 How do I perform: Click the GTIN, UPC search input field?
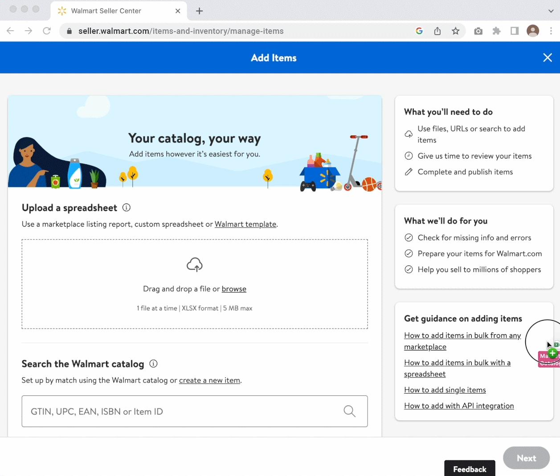coord(195,411)
